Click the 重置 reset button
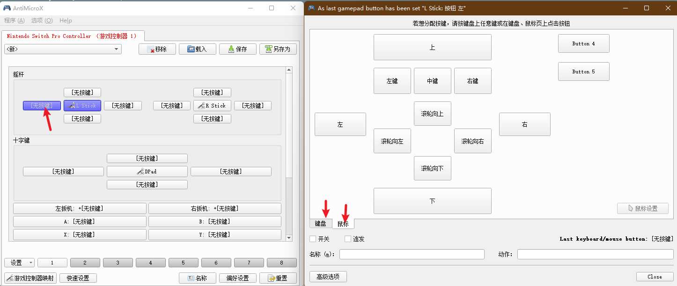Viewport: 677px width, 286px height. tap(278, 278)
